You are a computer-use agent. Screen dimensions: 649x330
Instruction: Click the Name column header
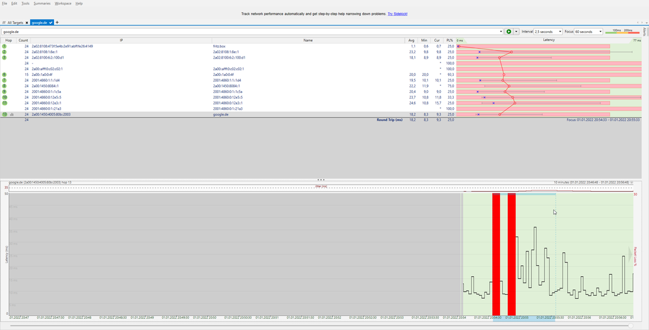(308, 40)
